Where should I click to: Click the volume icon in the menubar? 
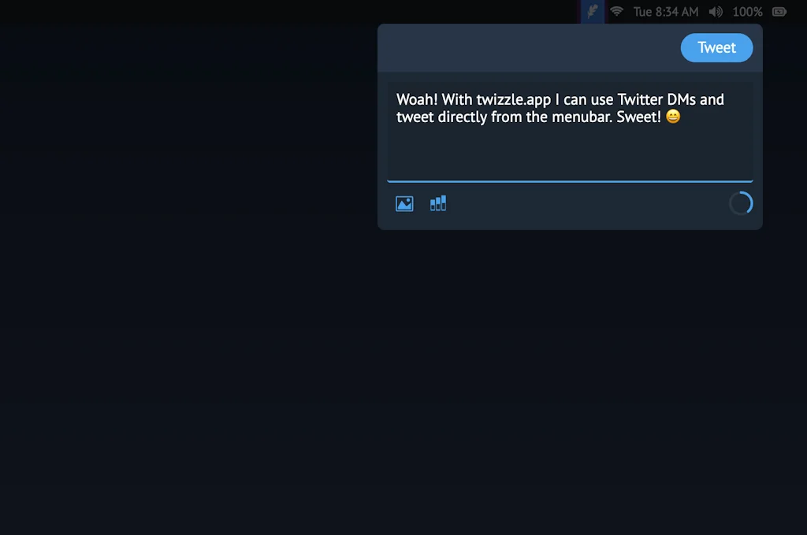pos(714,11)
